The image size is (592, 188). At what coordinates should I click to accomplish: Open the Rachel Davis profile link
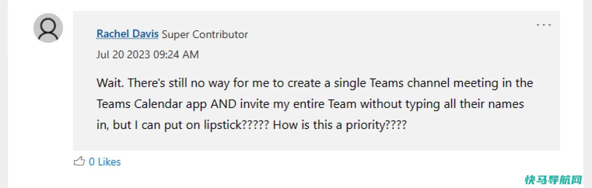point(127,34)
